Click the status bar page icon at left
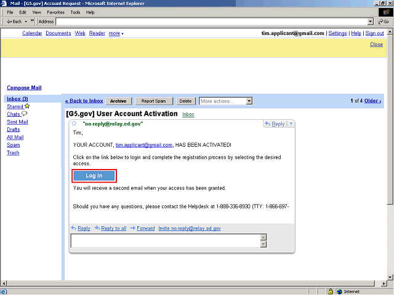394x295 pixels. click(x=4, y=291)
